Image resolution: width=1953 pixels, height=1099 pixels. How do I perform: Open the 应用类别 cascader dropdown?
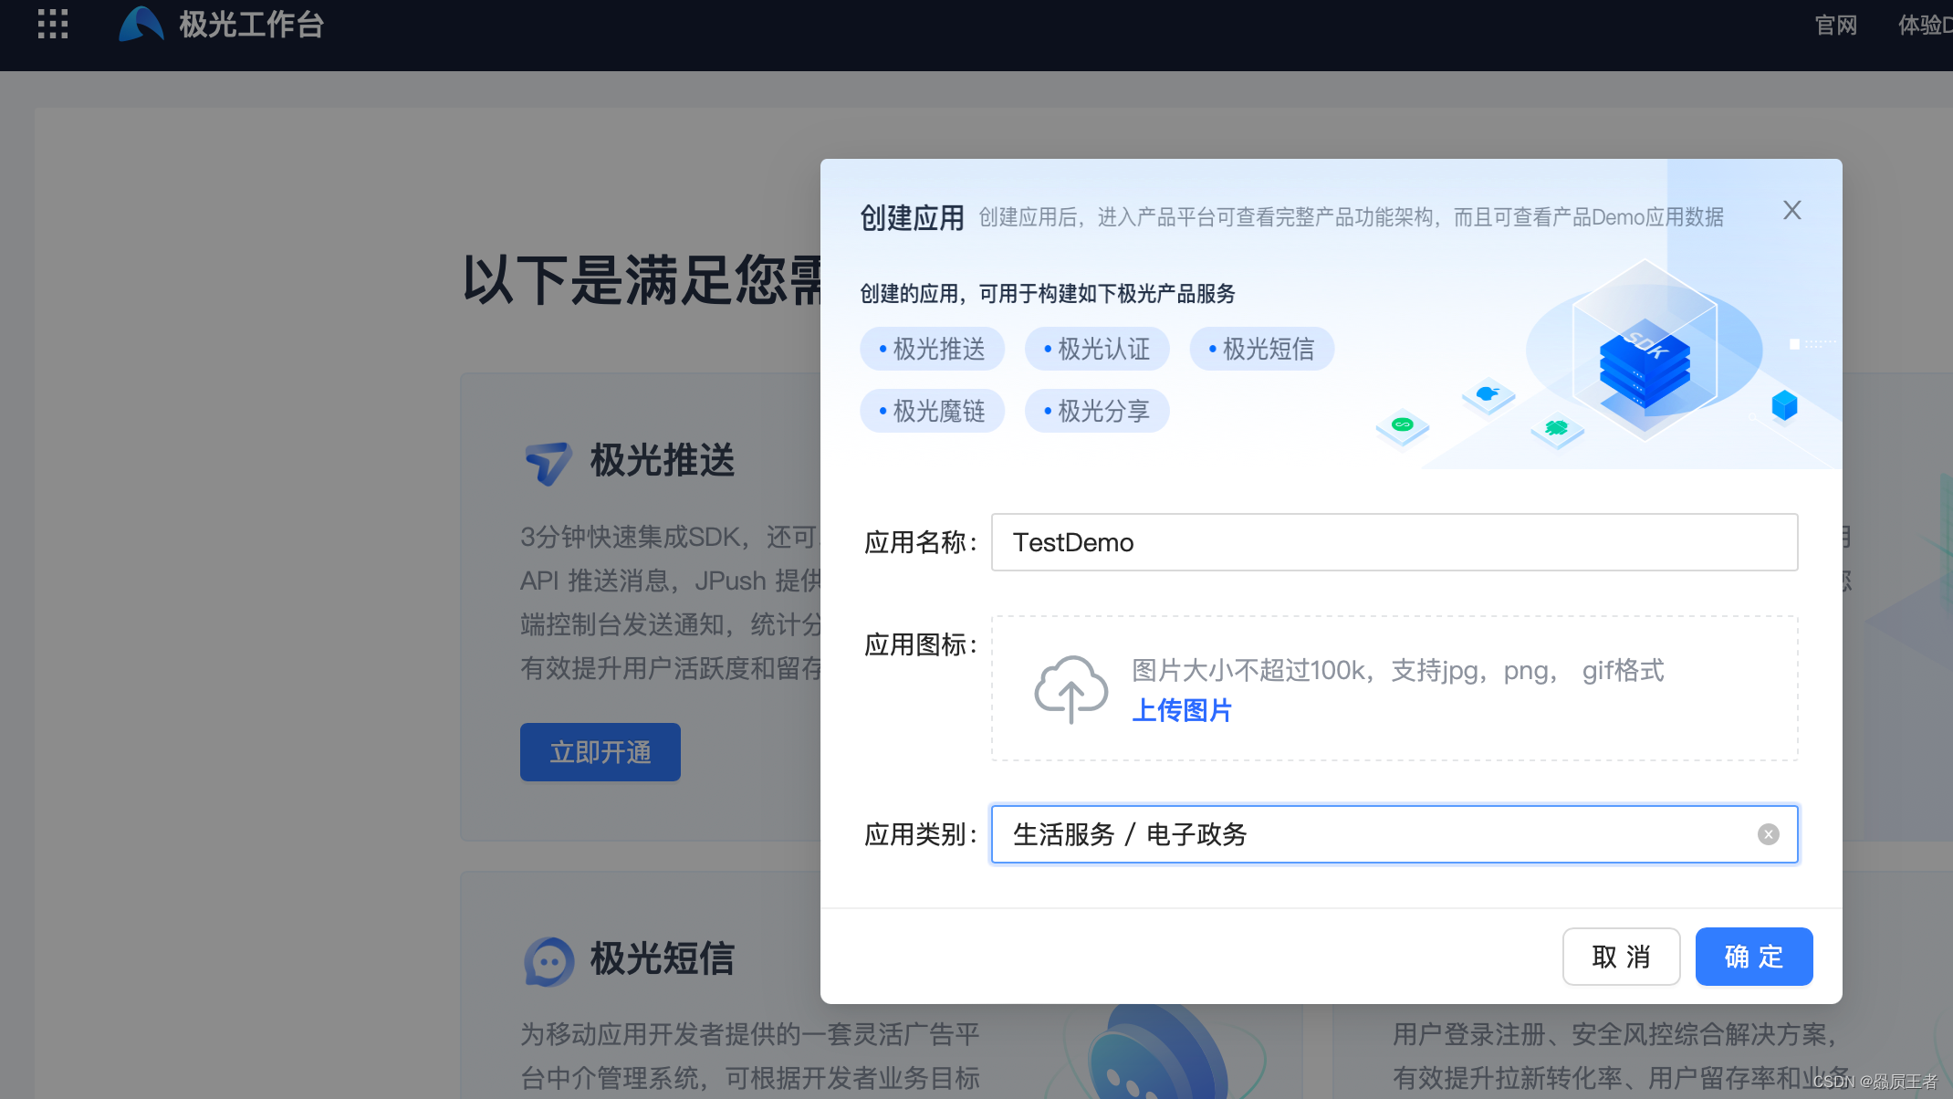coord(1369,834)
